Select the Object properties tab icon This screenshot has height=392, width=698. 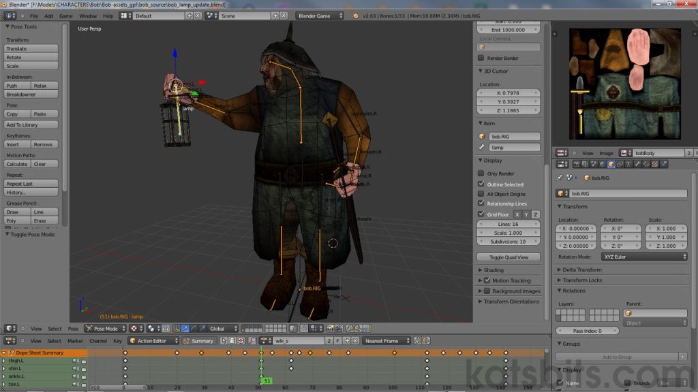click(611, 165)
